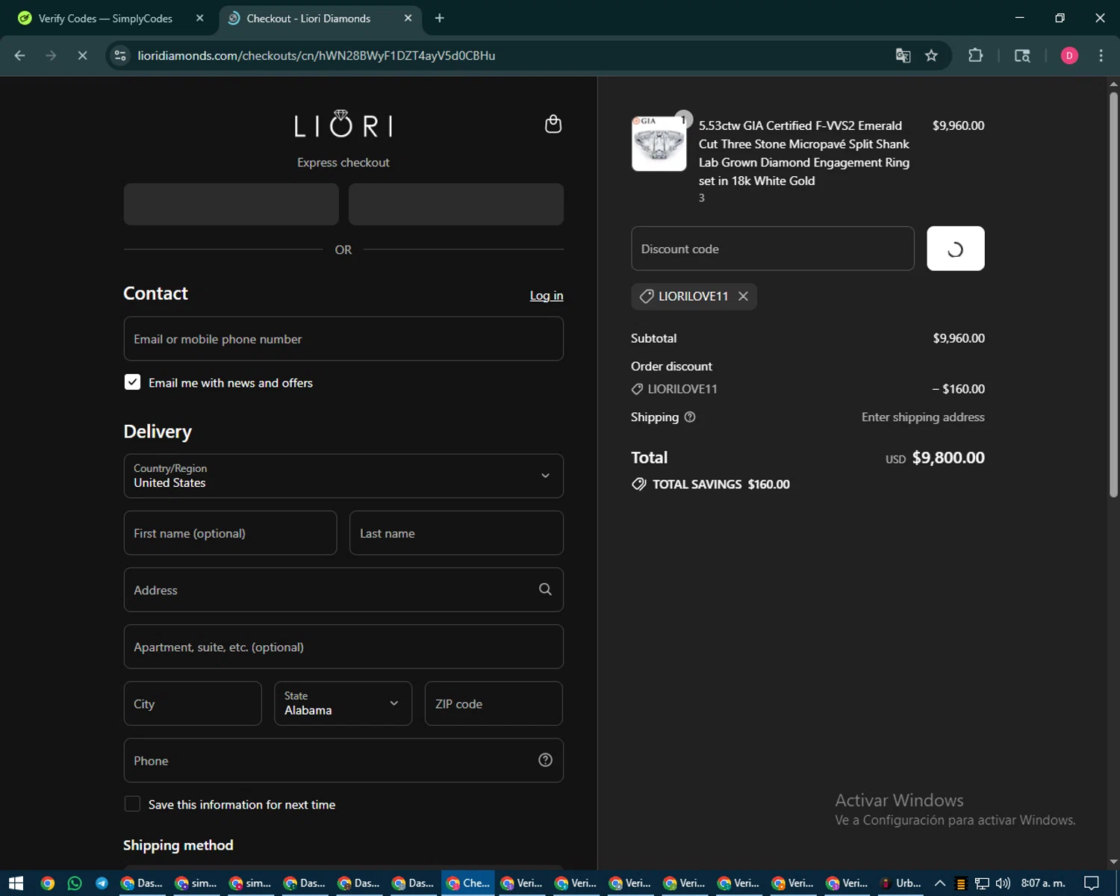The width and height of the screenshot is (1120, 896).
Task: Stop page loading with the X button
Action: pos(82,55)
